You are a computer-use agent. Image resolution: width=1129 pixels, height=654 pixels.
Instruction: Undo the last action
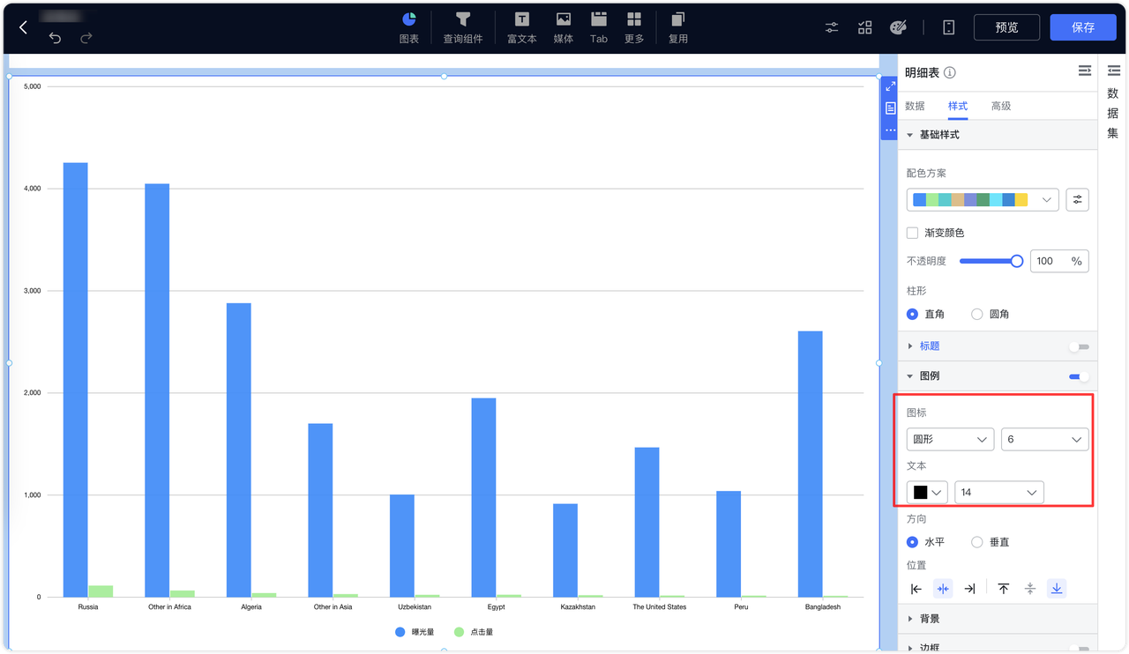(55, 38)
